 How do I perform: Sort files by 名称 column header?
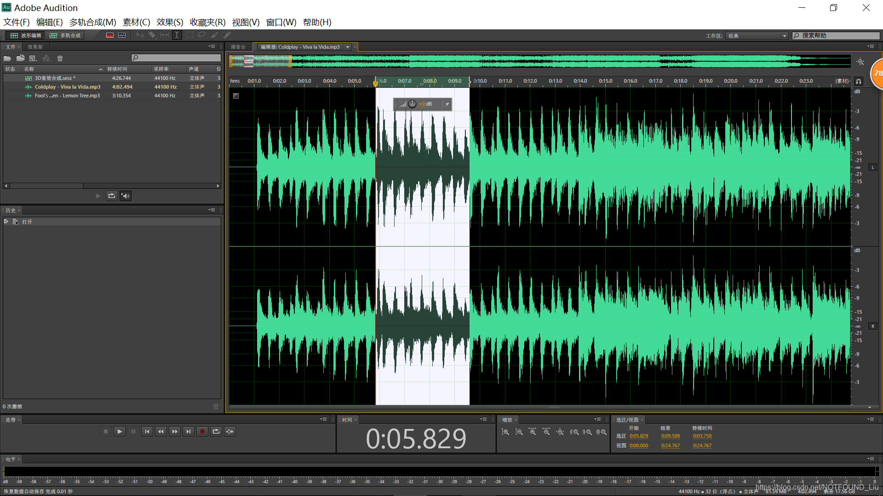click(x=63, y=69)
